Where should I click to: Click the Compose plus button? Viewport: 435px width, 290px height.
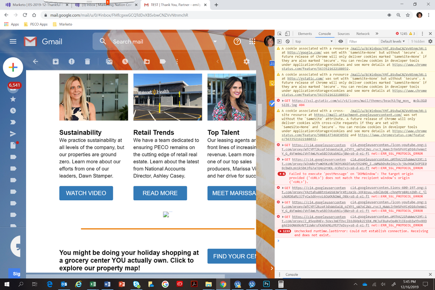[x=13, y=67]
